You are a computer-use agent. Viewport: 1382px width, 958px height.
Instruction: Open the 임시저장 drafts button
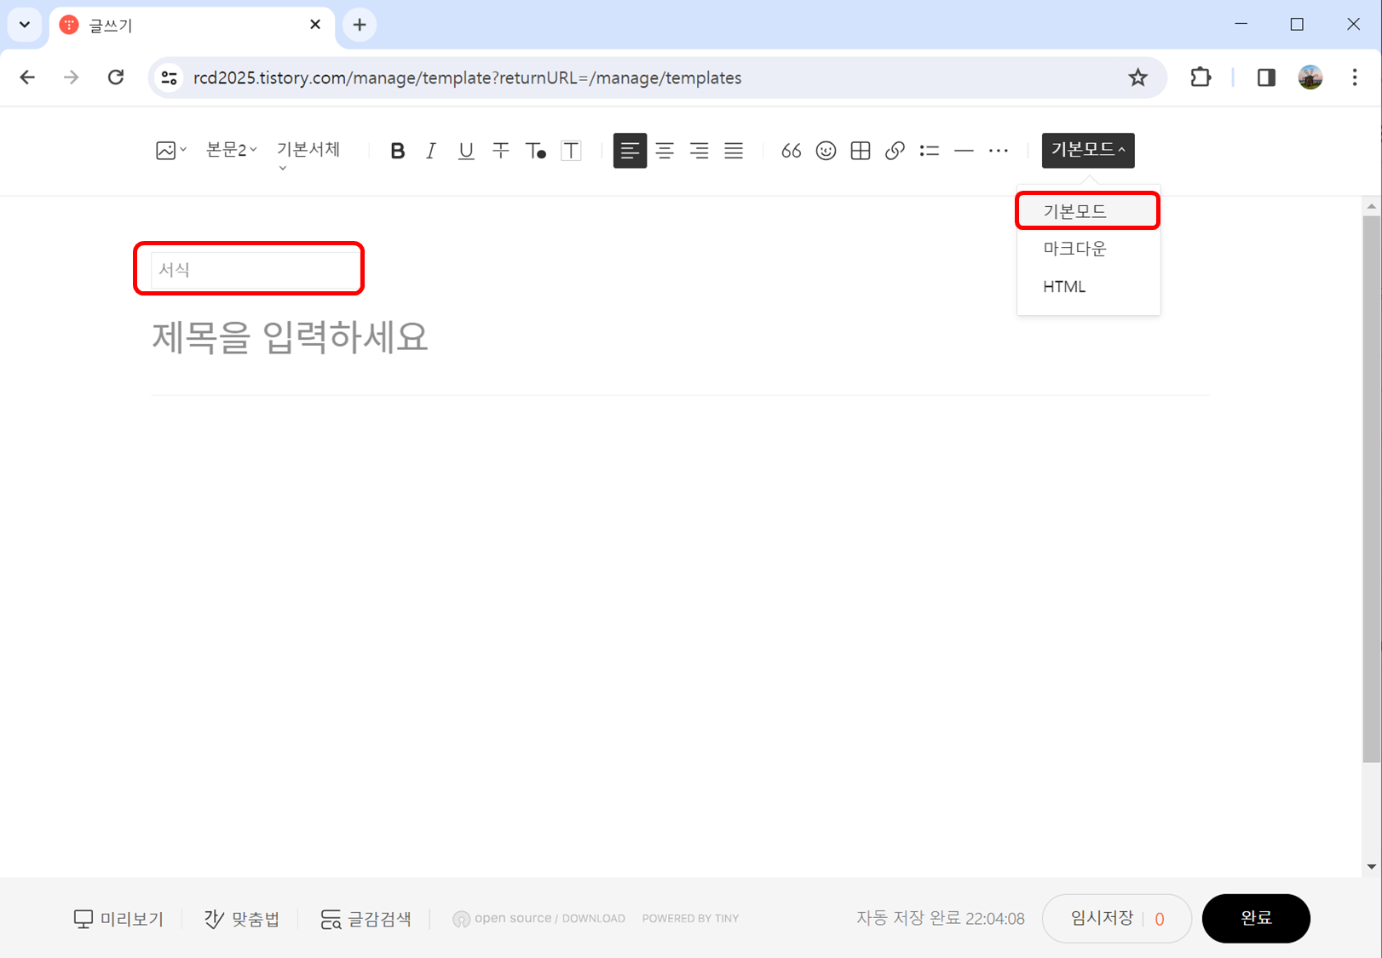tap(1116, 918)
